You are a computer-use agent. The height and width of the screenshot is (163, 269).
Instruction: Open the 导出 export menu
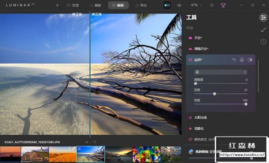pos(141,5)
